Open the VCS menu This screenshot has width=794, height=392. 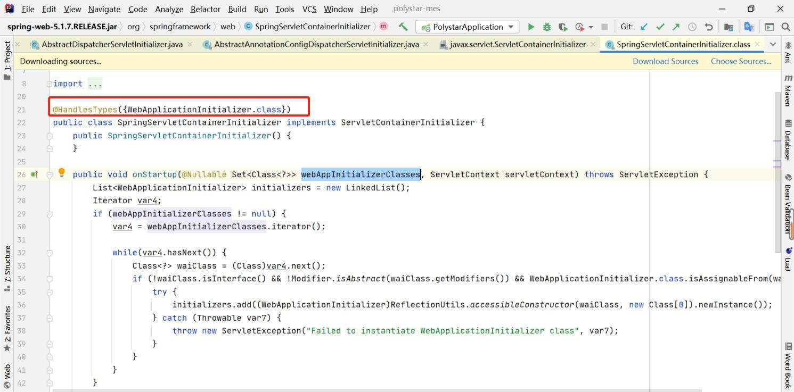309,9
